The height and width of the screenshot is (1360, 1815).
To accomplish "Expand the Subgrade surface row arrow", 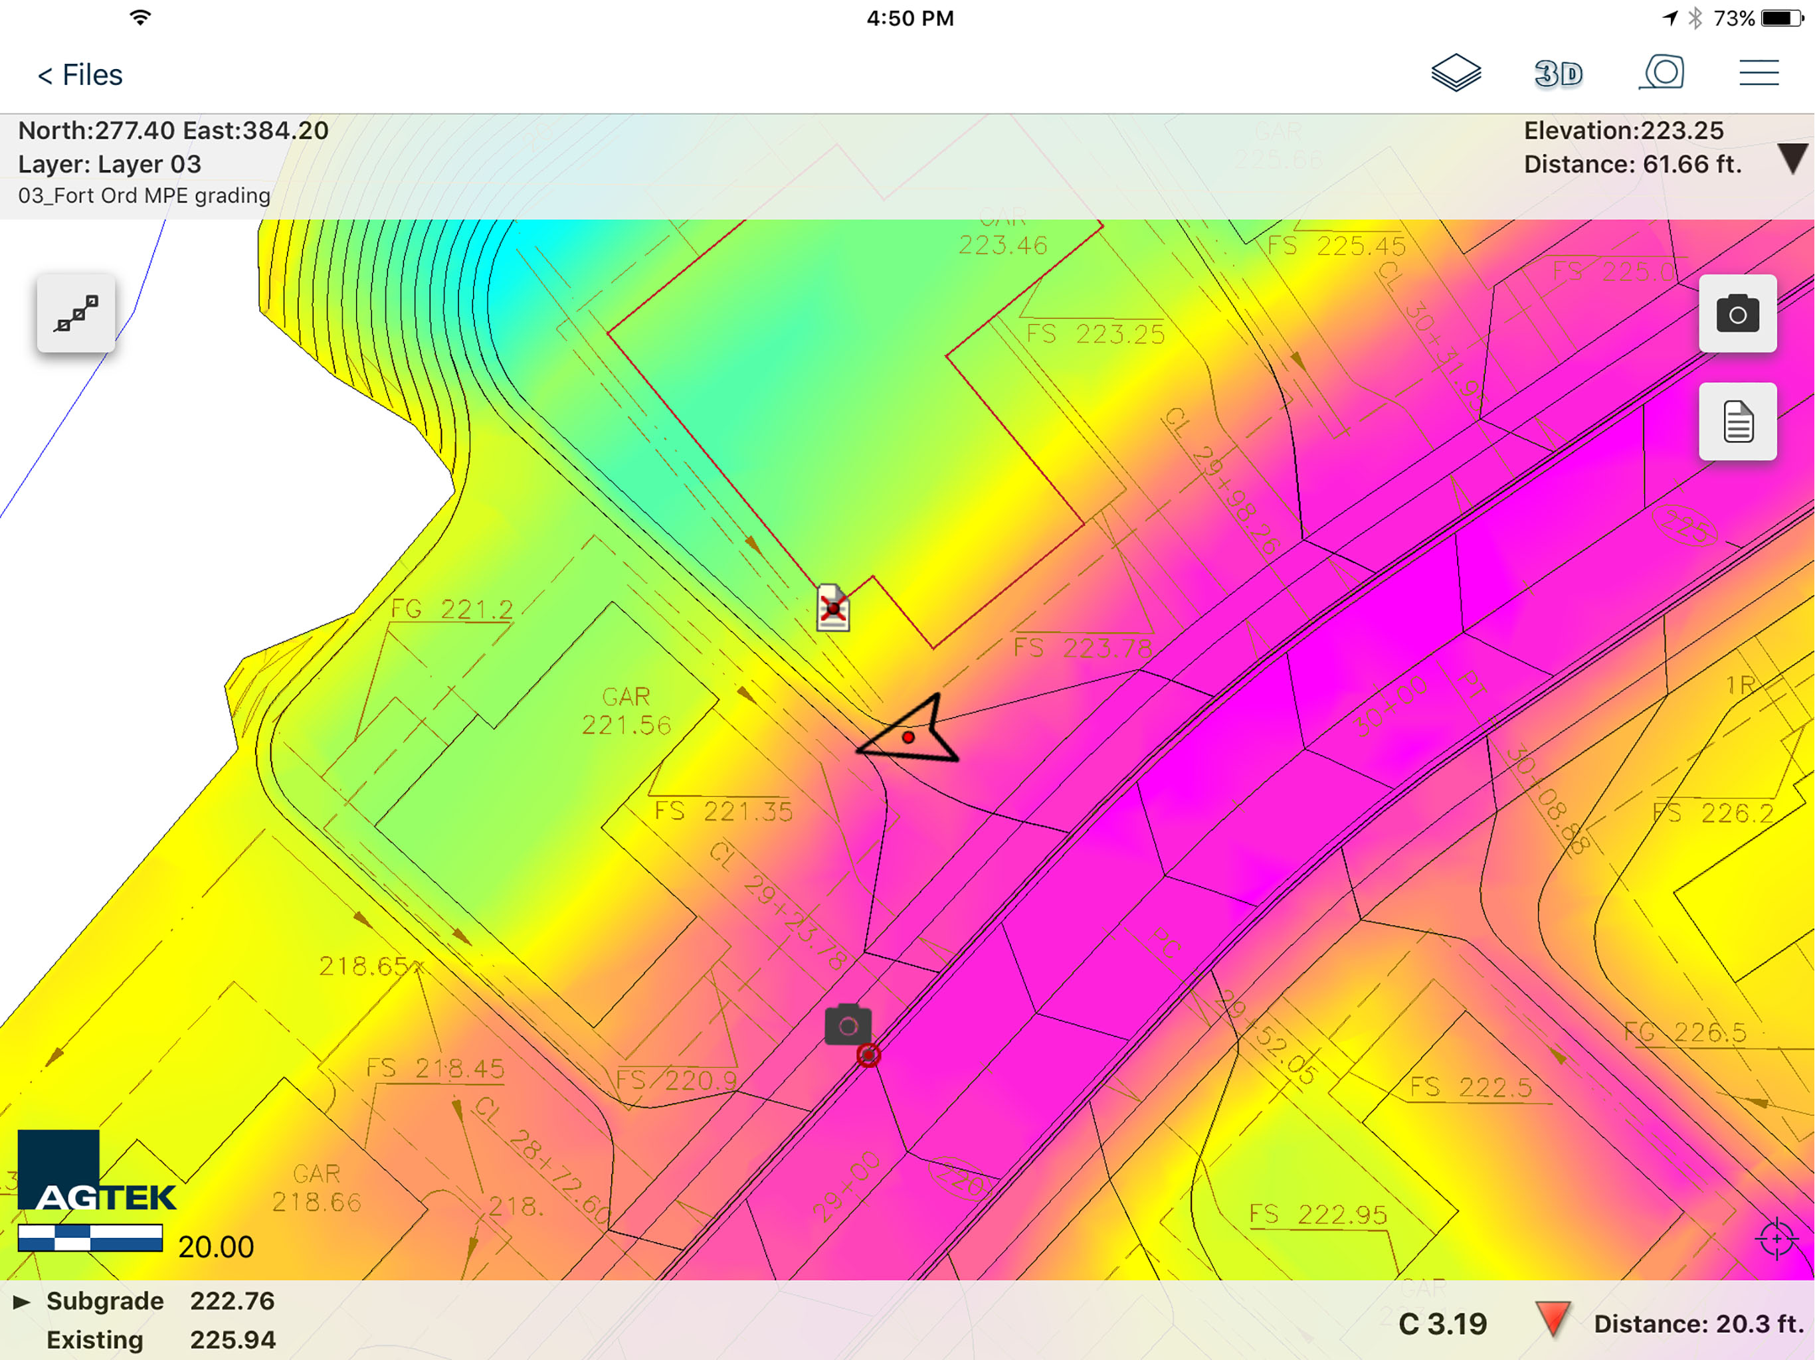I will click(22, 1302).
